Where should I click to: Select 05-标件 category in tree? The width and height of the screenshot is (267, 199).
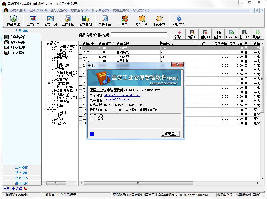pyautogui.click(x=57, y=61)
